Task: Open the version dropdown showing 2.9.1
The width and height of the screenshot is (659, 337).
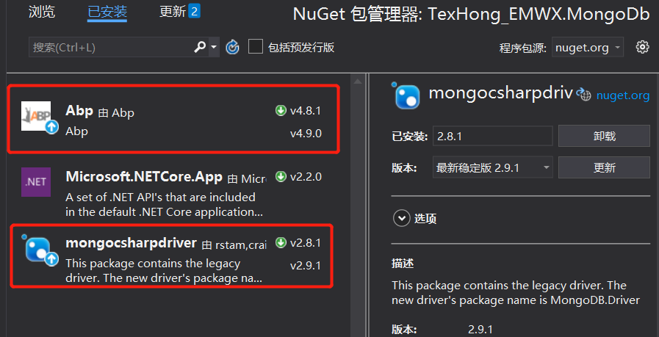Action: [492, 168]
